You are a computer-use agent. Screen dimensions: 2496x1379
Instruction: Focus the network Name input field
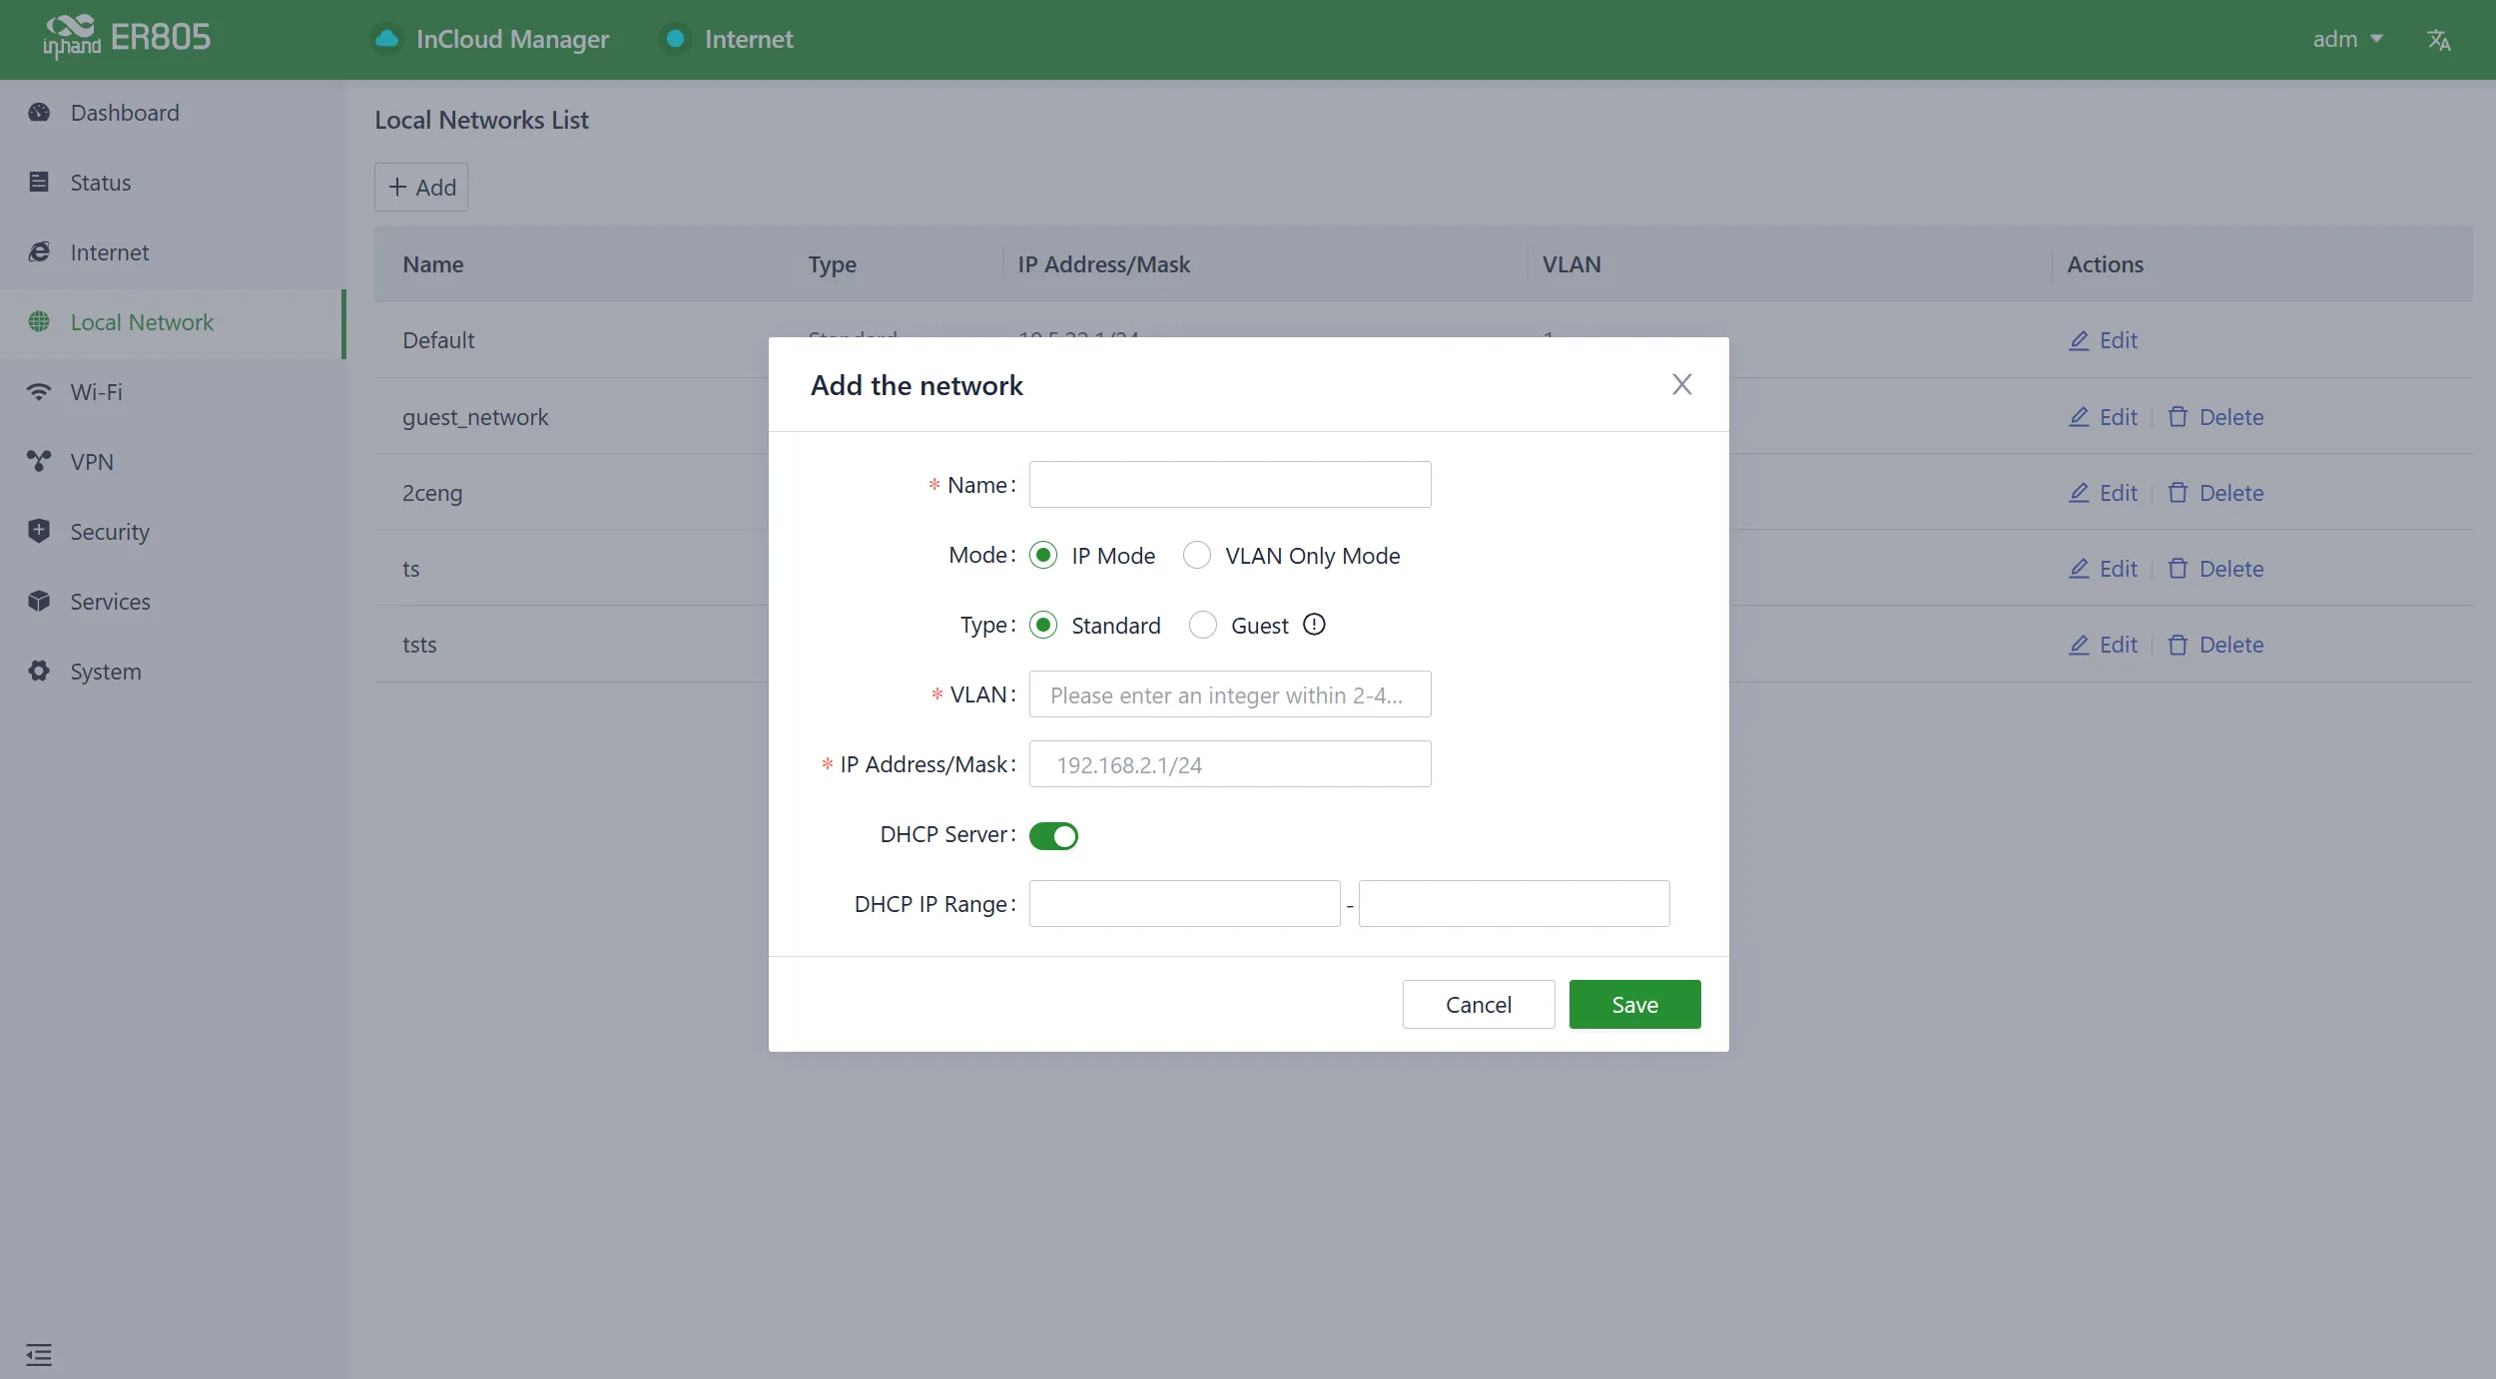click(x=1230, y=484)
